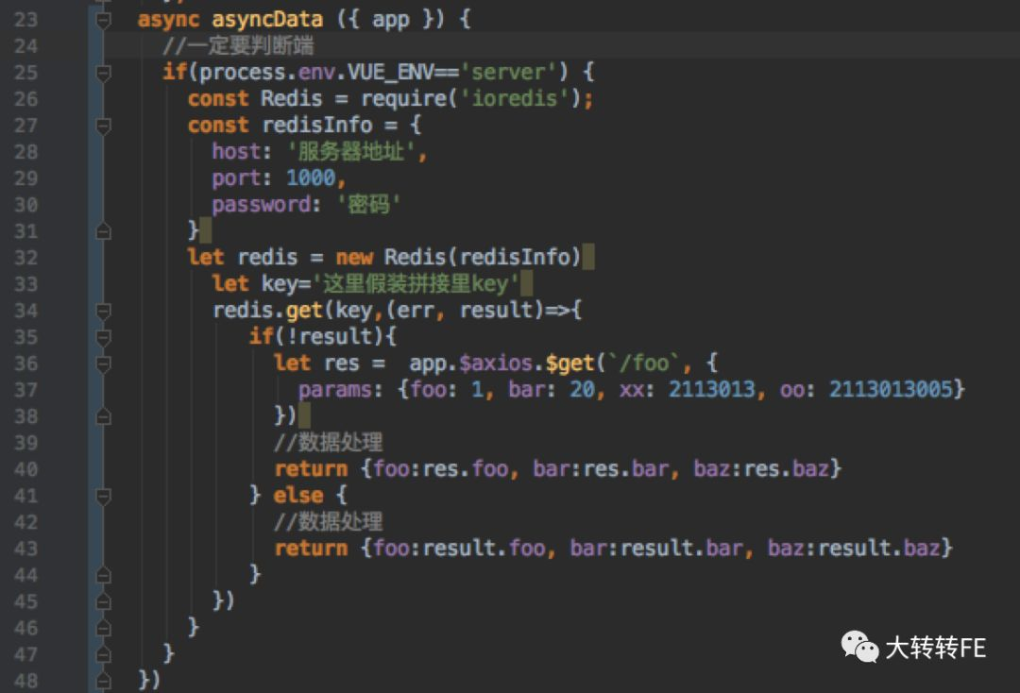Click 'res.baz' in the first return
This screenshot has width=1020, height=693.
point(786,468)
